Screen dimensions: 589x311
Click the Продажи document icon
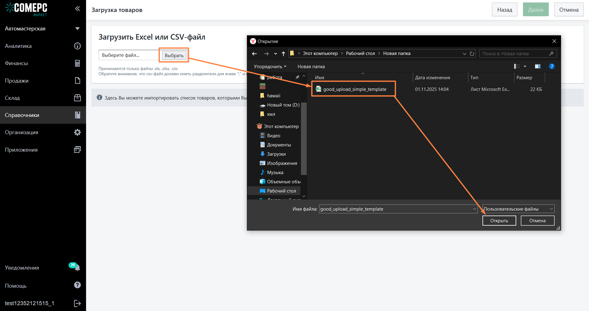tap(77, 80)
